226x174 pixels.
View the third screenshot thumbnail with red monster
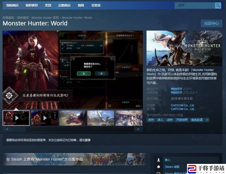point(73,118)
